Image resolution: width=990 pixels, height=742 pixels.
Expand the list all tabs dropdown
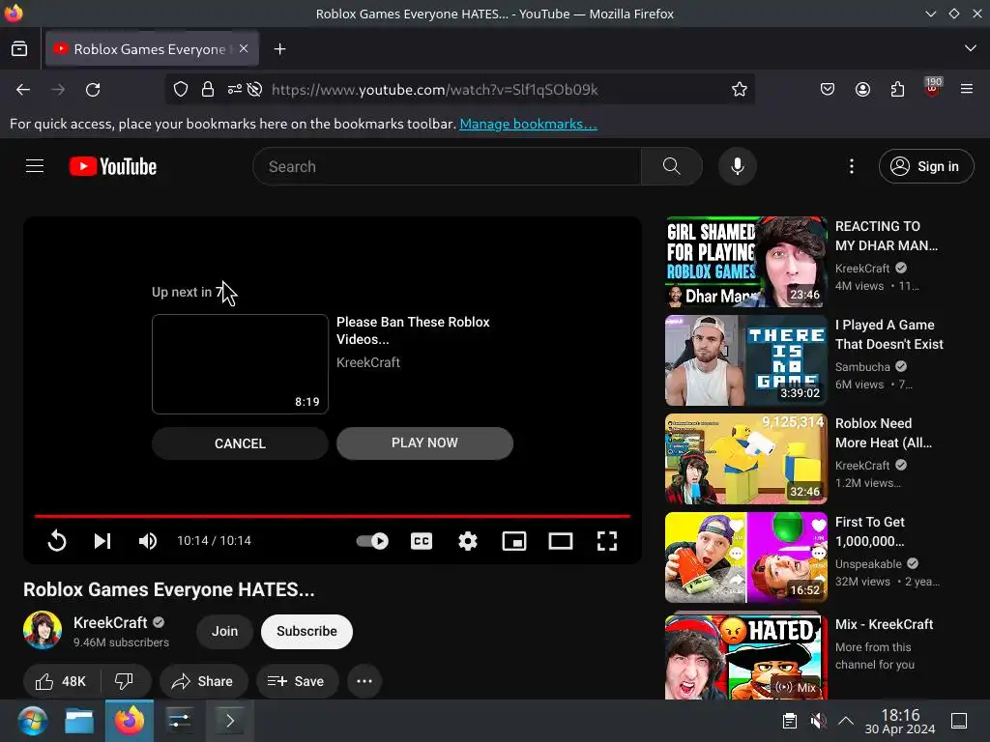pos(971,48)
